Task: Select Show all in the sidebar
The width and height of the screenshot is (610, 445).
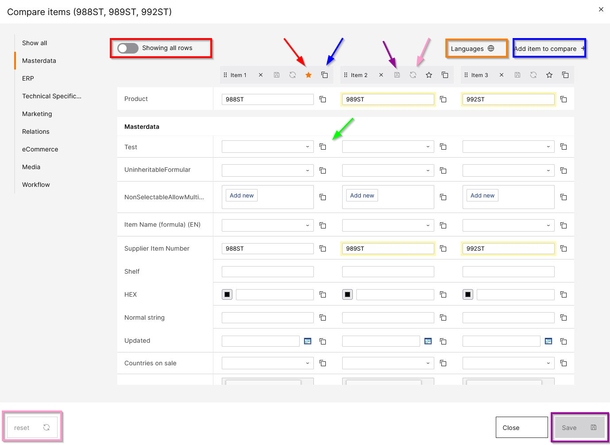Action: pyautogui.click(x=35, y=43)
